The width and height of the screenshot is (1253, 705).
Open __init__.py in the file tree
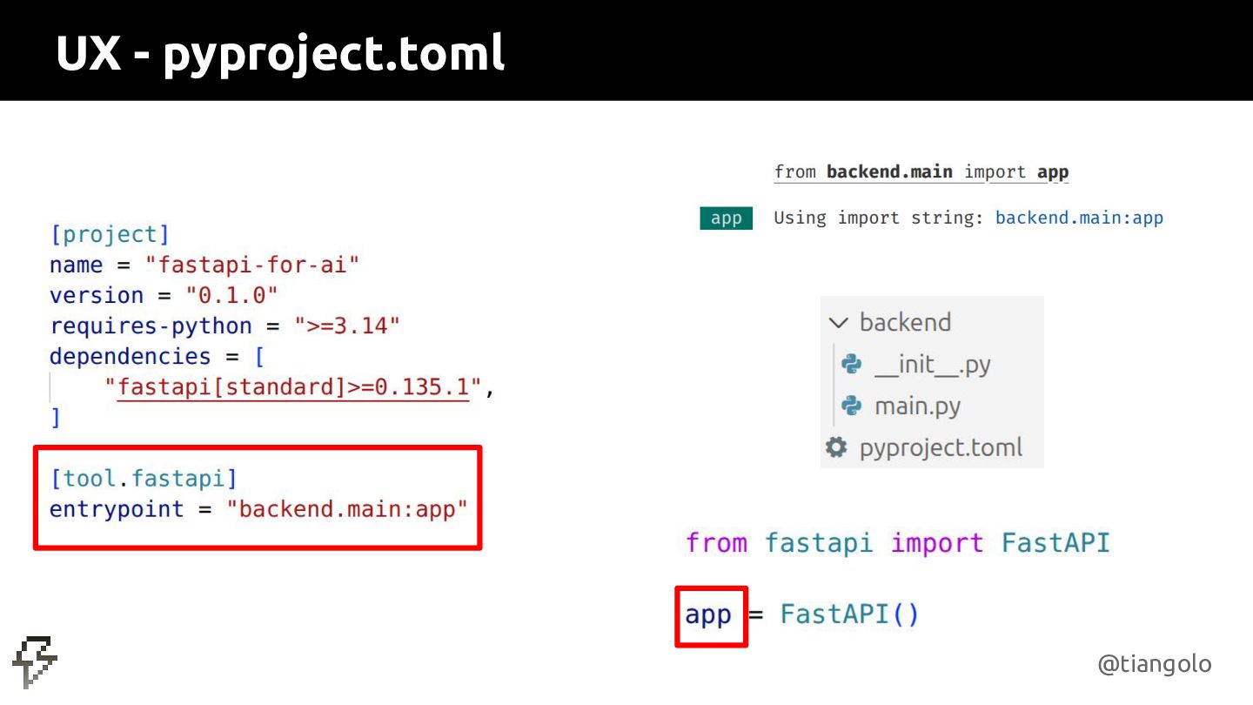(932, 364)
